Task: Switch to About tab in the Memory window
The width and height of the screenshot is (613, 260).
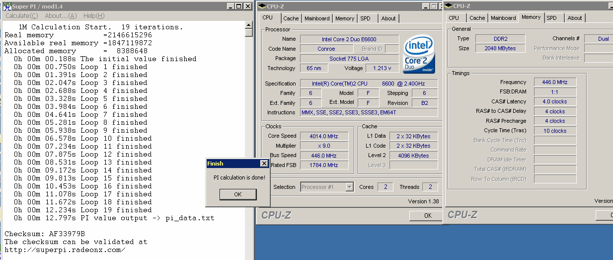Action: pos(575,18)
